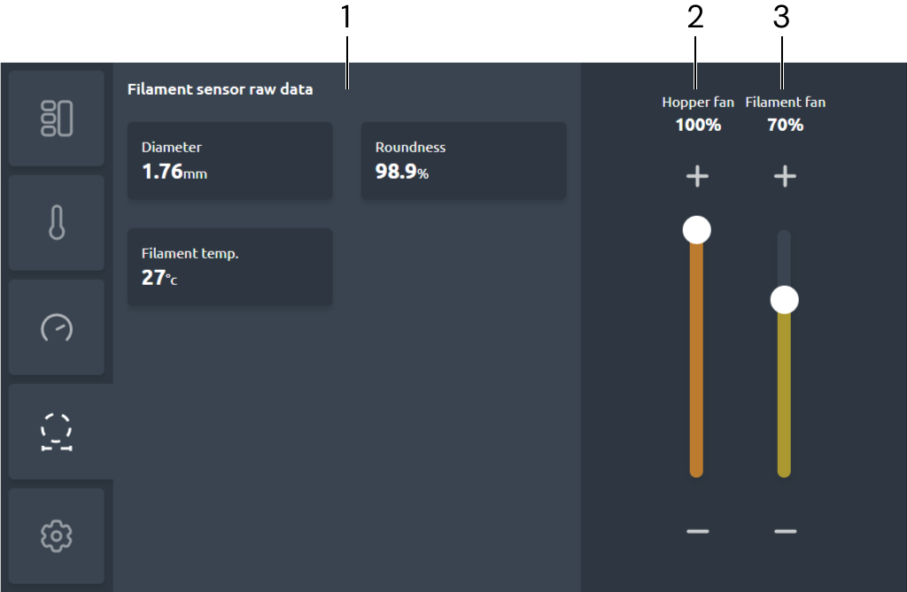Decrease Filament fan with minus icon

click(785, 531)
